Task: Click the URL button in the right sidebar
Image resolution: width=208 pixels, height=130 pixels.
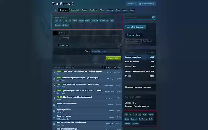Action: (x=126, y=114)
